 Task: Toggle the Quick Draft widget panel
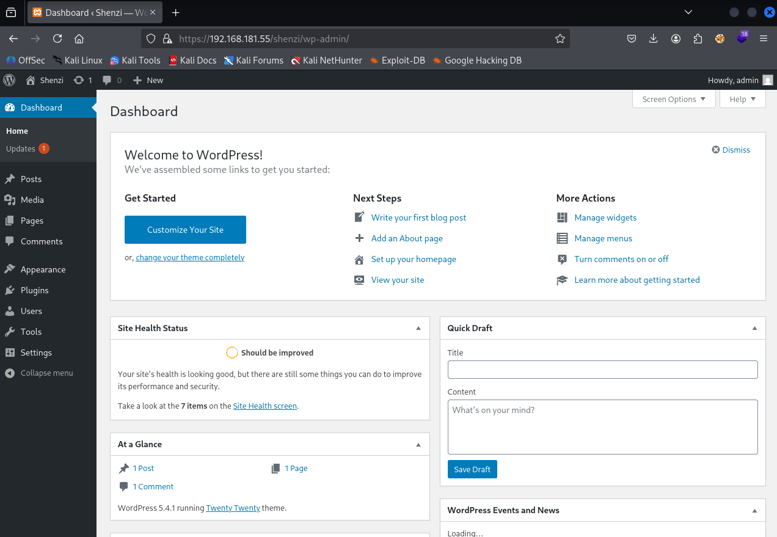click(754, 328)
